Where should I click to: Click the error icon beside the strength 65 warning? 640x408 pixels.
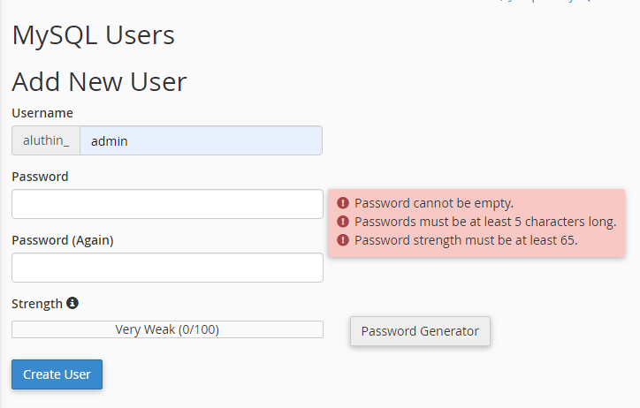[x=343, y=240]
